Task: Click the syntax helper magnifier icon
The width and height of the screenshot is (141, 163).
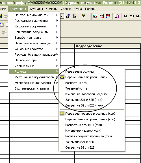Action: pyautogui.click(x=108, y=16)
